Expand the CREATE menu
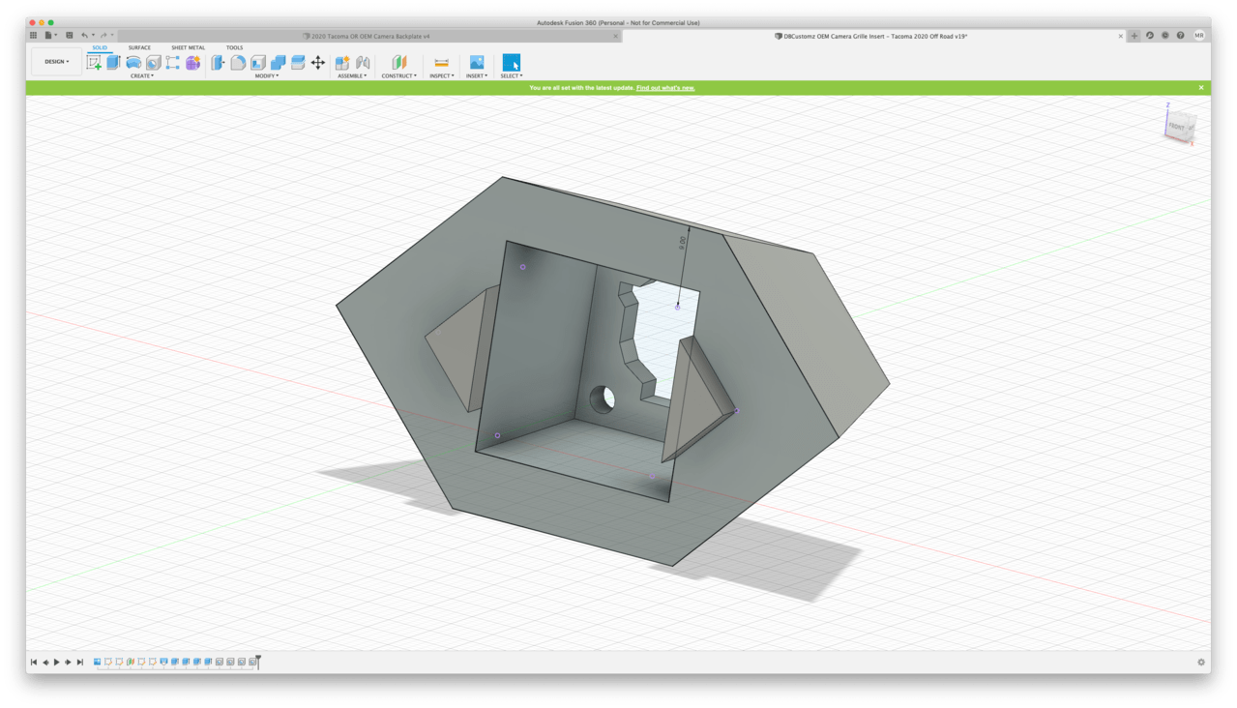The width and height of the screenshot is (1237, 708). tap(142, 75)
